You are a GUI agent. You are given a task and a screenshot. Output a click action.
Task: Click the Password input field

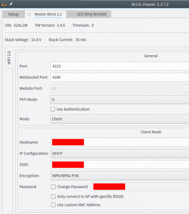(x=140, y=187)
